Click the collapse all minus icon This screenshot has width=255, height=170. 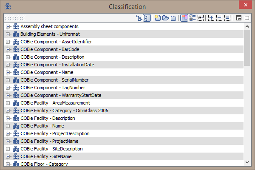click(219, 18)
